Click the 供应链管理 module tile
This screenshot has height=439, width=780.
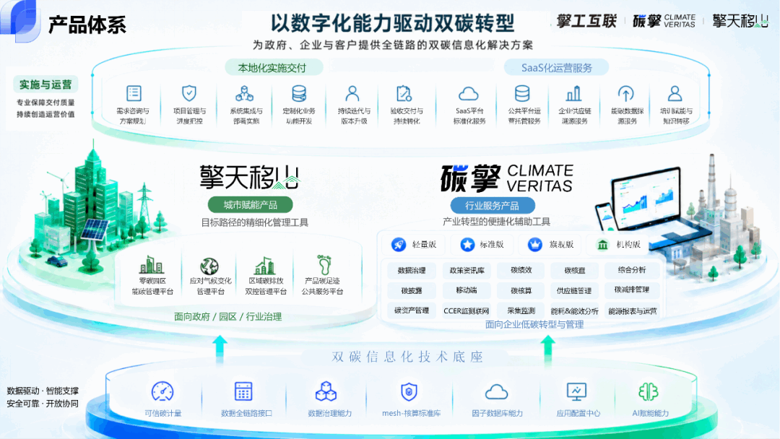click(575, 290)
